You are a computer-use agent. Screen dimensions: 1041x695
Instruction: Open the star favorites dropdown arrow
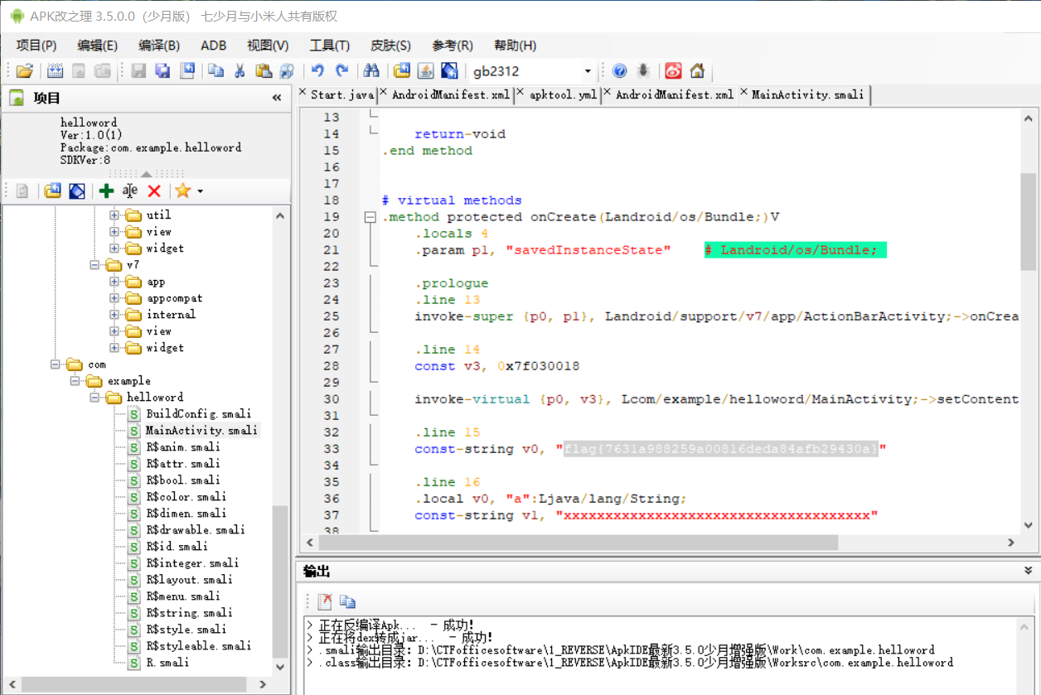pyautogui.click(x=200, y=191)
